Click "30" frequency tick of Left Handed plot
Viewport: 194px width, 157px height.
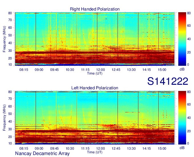(x=10, y=129)
